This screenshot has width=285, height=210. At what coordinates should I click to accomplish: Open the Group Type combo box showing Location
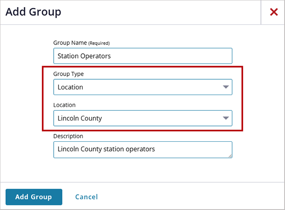click(x=142, y=87)
